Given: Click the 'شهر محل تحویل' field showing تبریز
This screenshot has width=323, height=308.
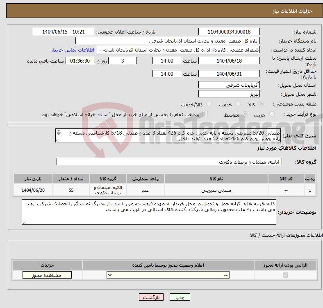Looking at the screenshot, I should coord(229,94).
